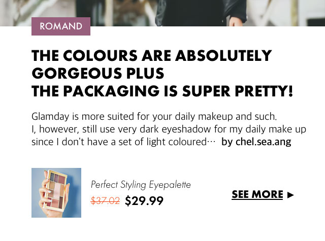Click the review line 'I, however, still use'
Image resolution: width=325 pixels, height=241 pixels.
(169, 129)
